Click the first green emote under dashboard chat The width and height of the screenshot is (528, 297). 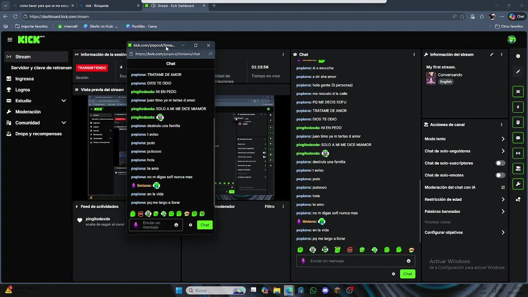[x=300, y=250]
